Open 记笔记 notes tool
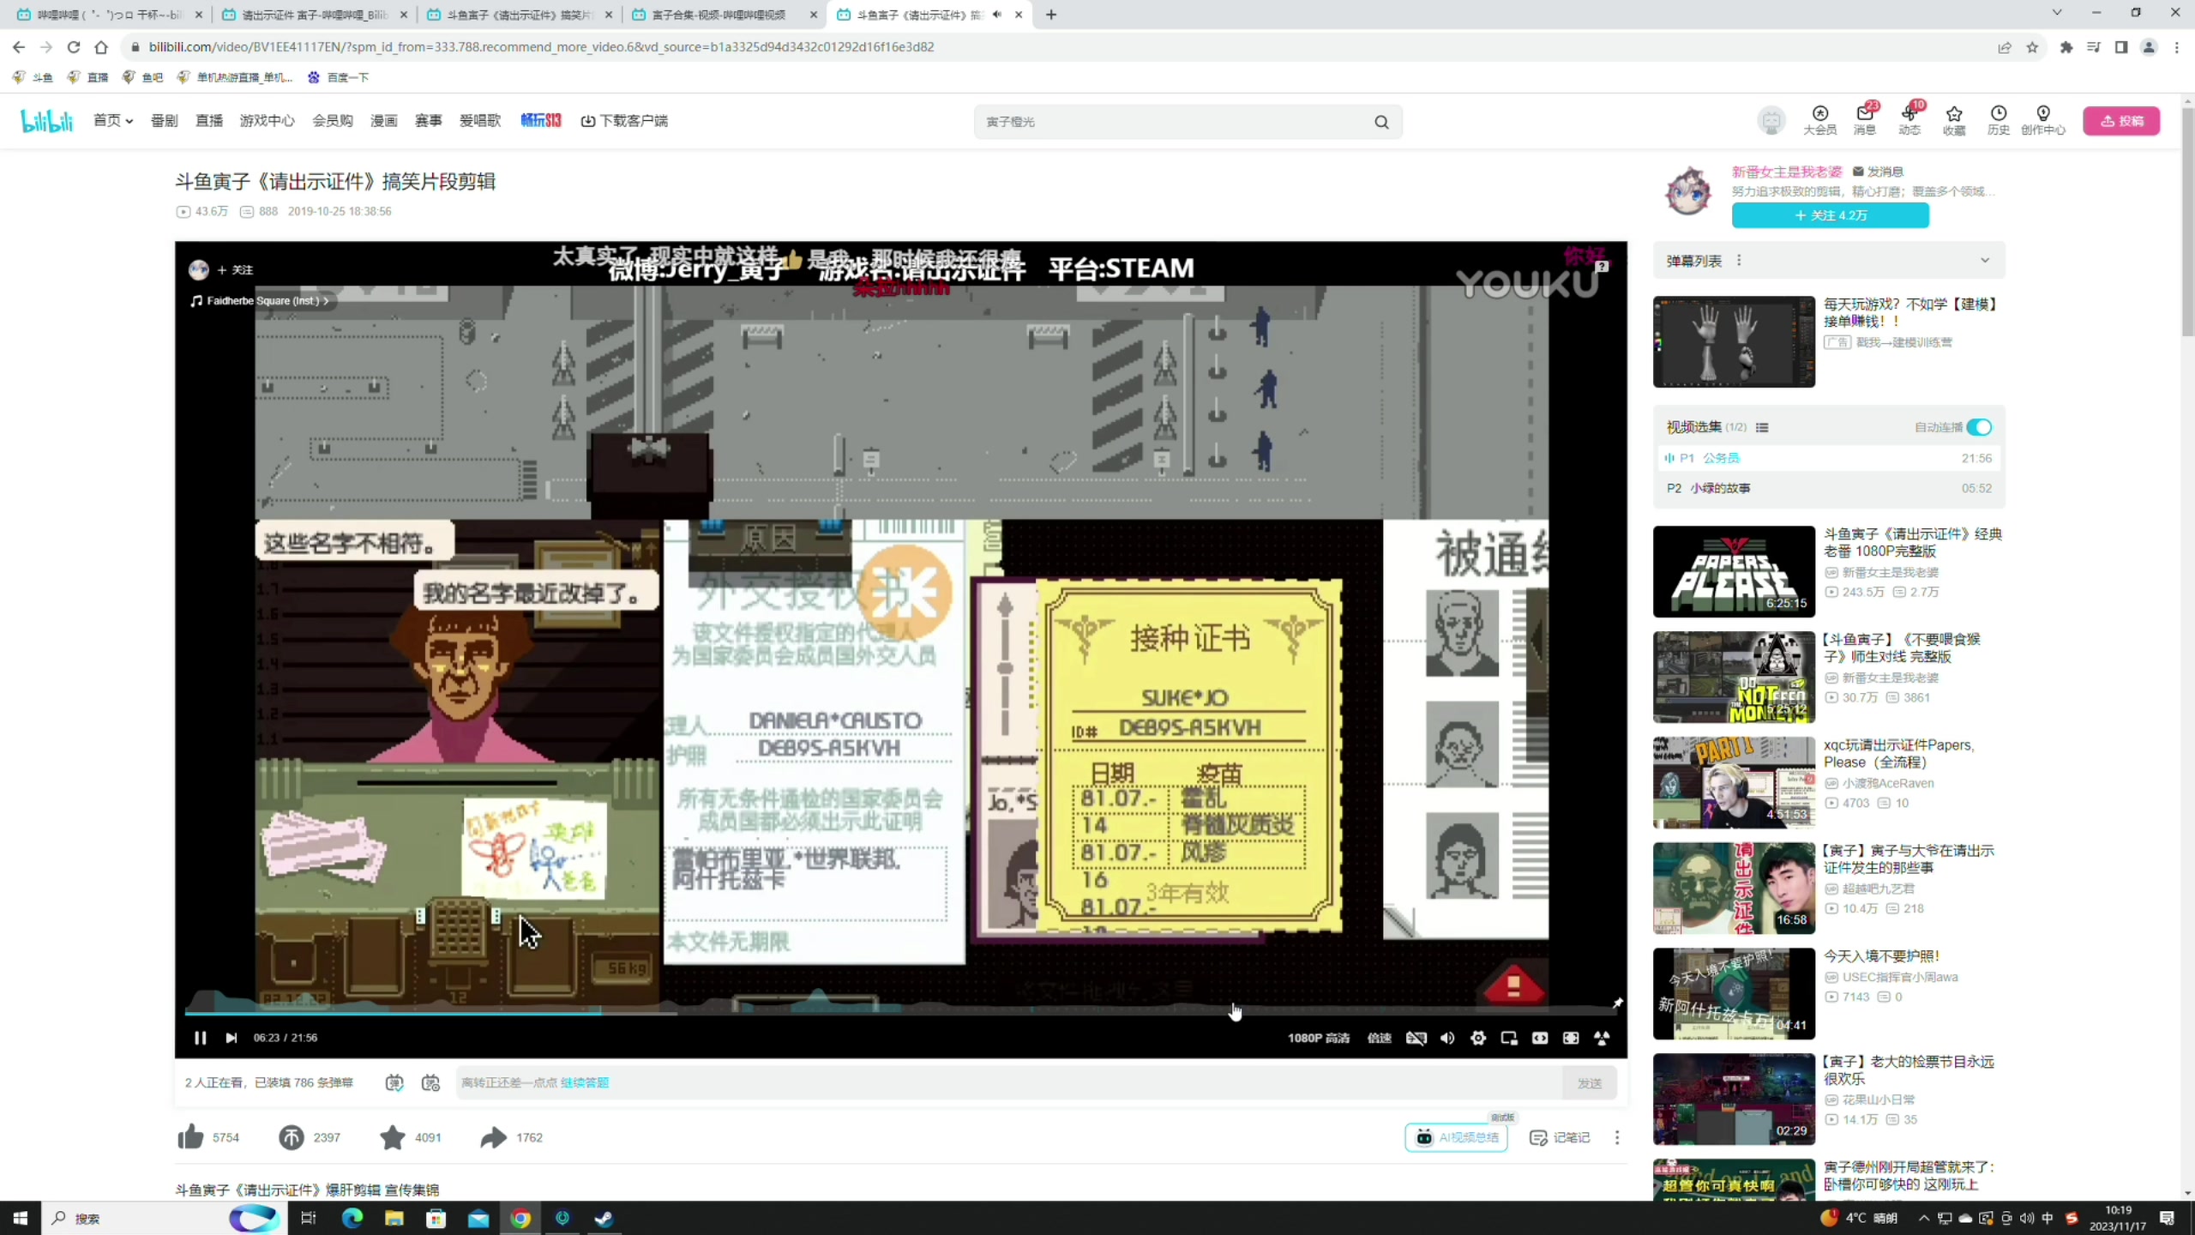Viewport: 2195px width, 1235px height. [x=1560, y=1137]
